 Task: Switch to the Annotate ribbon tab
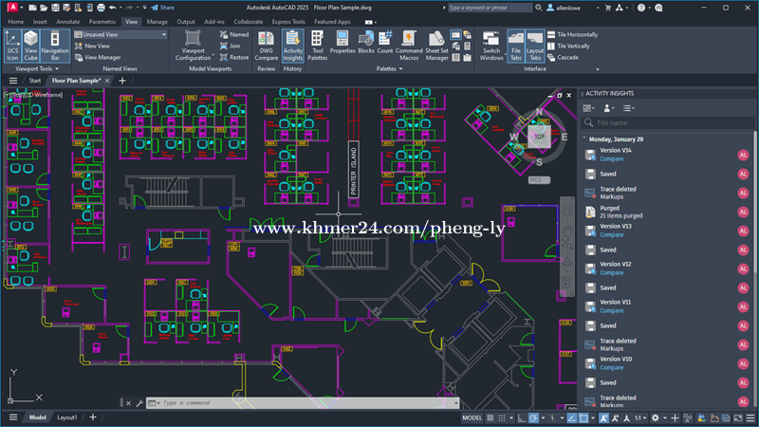coord(67,22)
